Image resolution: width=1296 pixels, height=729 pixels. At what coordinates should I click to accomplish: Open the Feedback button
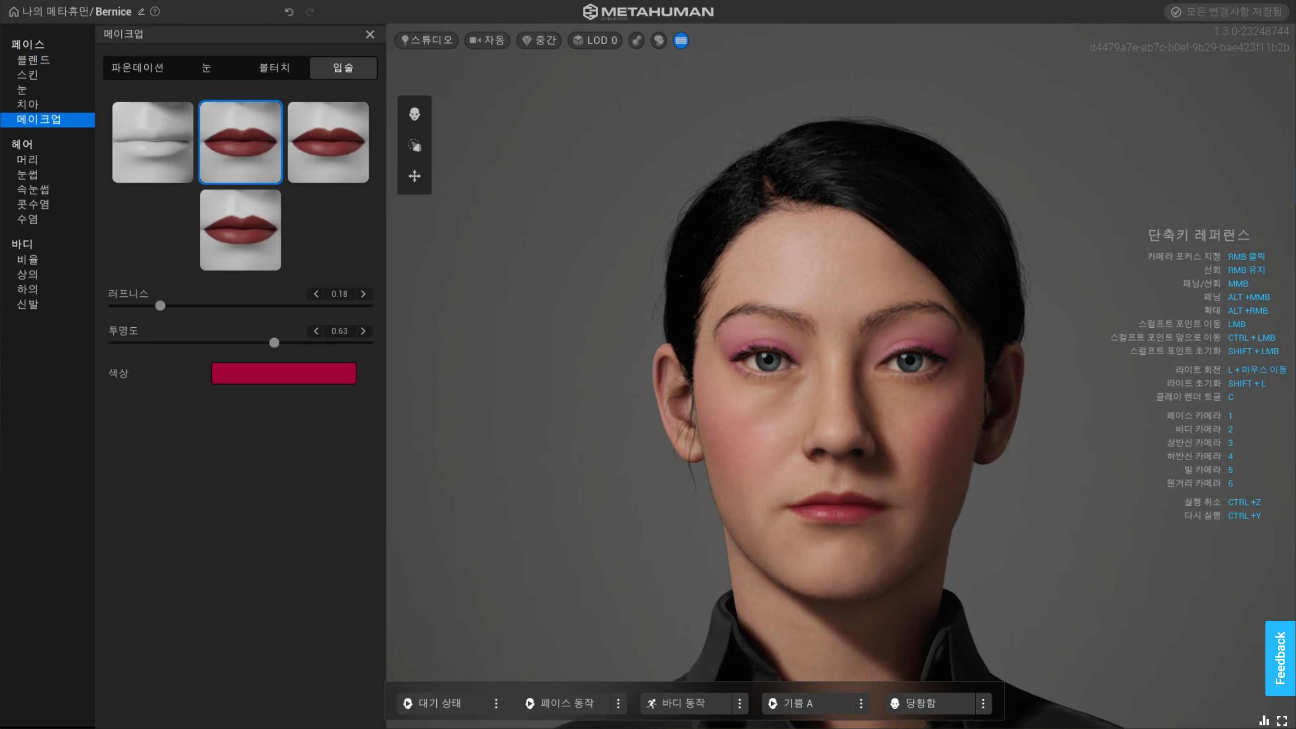click(1280, 658)
